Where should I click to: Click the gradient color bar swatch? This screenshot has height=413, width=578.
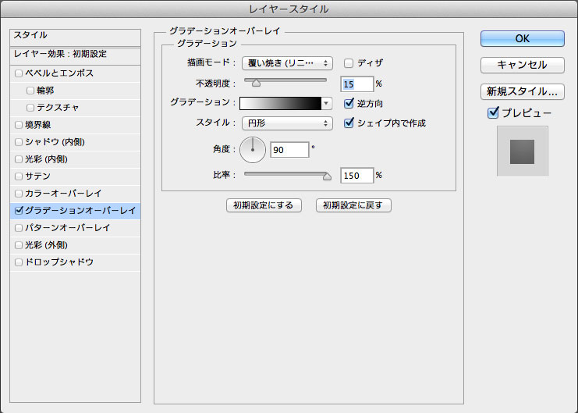[x=280, y=103]
